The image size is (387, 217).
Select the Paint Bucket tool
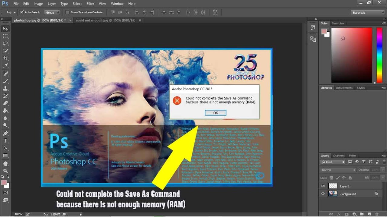click(5, 110)
